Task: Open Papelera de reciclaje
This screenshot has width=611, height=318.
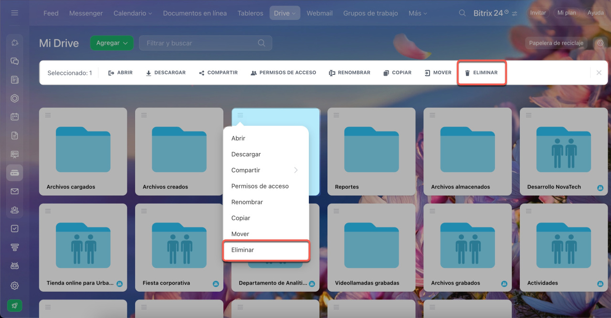Action: pos(556,43)
